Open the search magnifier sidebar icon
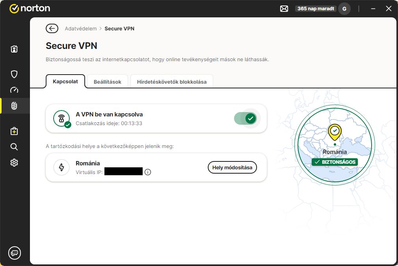398x266 pixels. (x=14, y=147)
